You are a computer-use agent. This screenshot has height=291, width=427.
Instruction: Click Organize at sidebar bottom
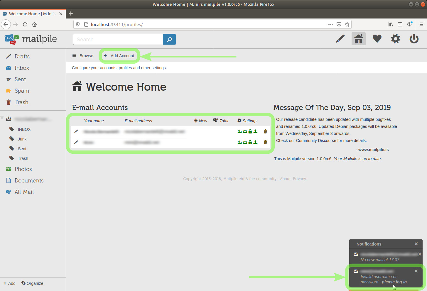(x=32, y=283)
